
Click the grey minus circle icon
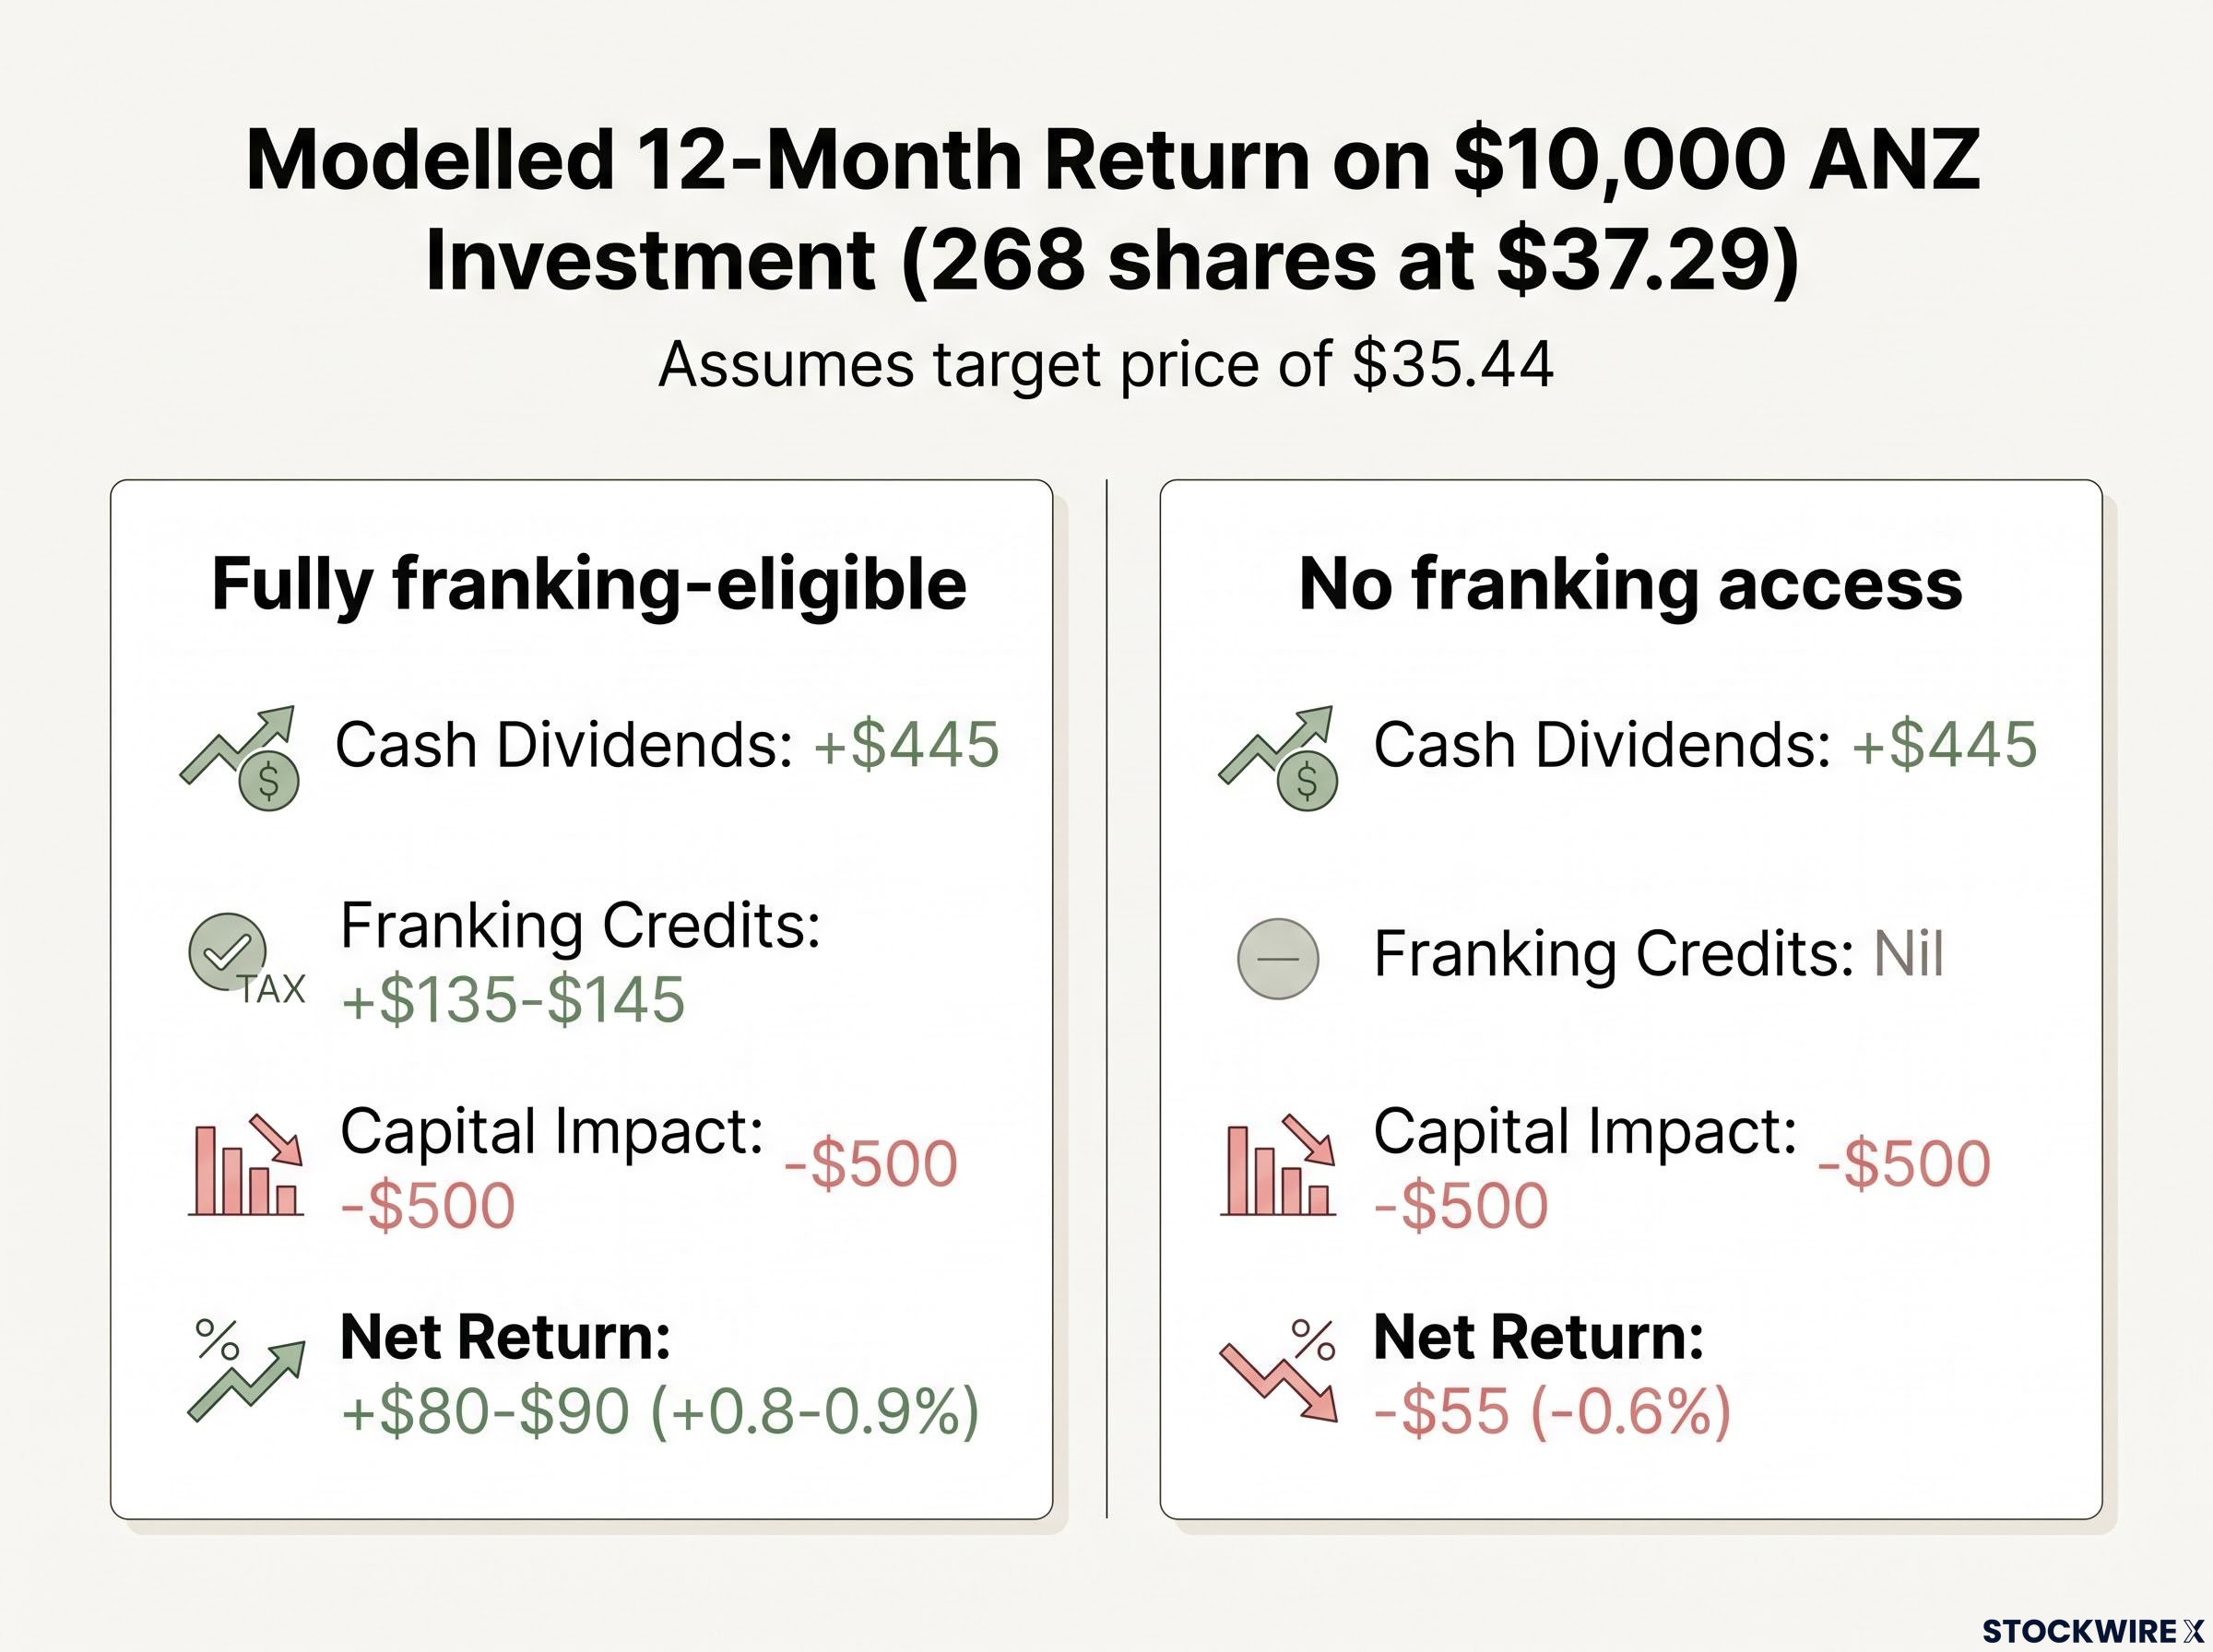click(1278, 958)
